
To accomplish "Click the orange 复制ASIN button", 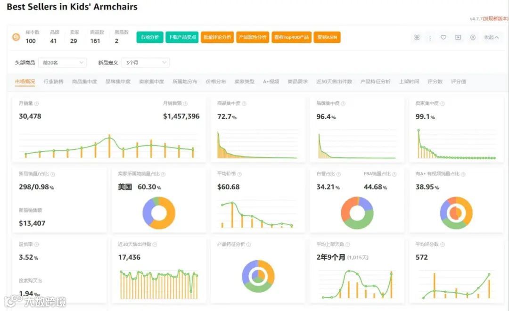I will click(x=327, y=37).
